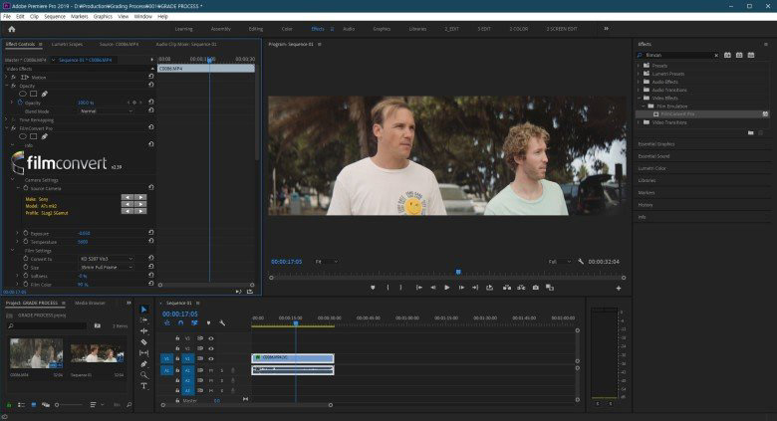Screen dimensions: 777x421
Task: Select the Razor tool in the tools panel
Action: point(144,341)
